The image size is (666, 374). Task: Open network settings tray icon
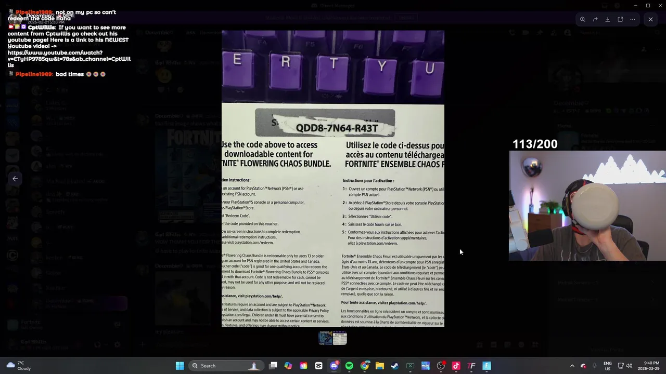point(620,366)
